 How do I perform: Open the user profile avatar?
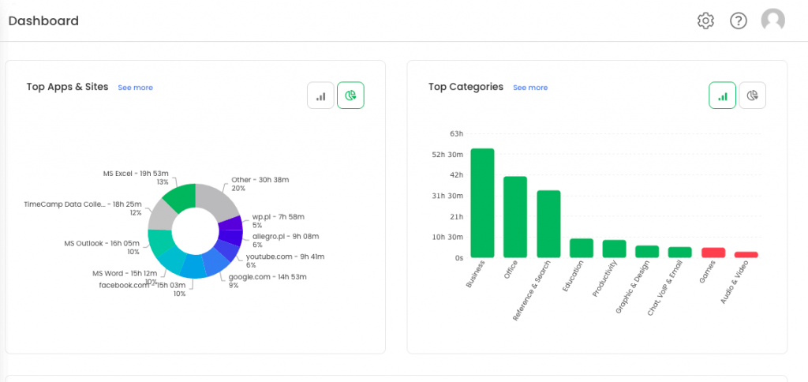pyautogui.click(x=772, y=21)
